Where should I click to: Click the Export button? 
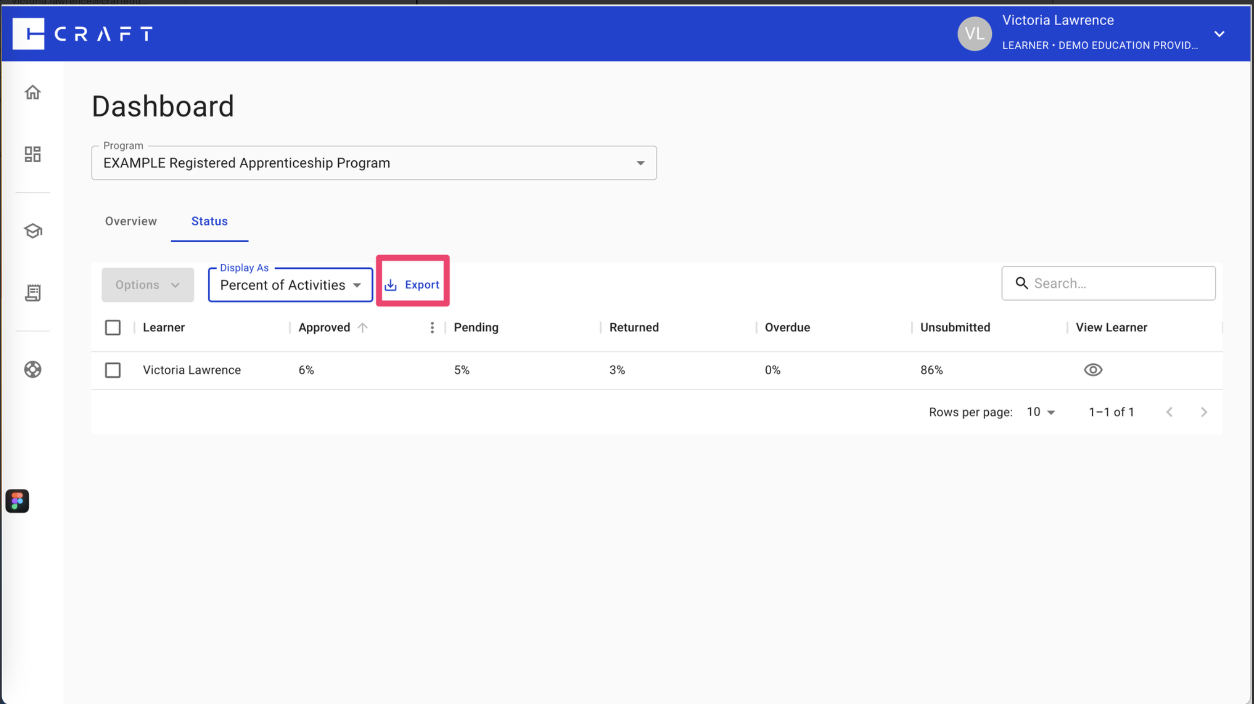coord(412,284)
